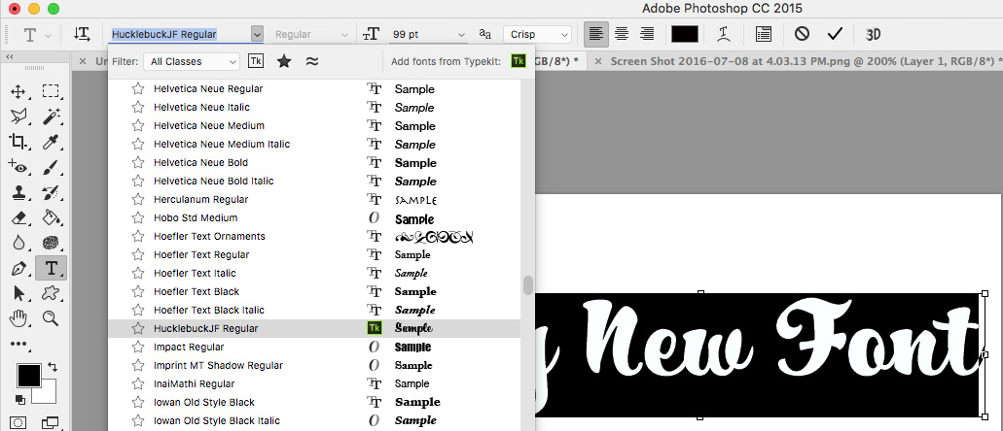
Task: Collapse the tools panel arrows
Action: click(x=10, y=57)
